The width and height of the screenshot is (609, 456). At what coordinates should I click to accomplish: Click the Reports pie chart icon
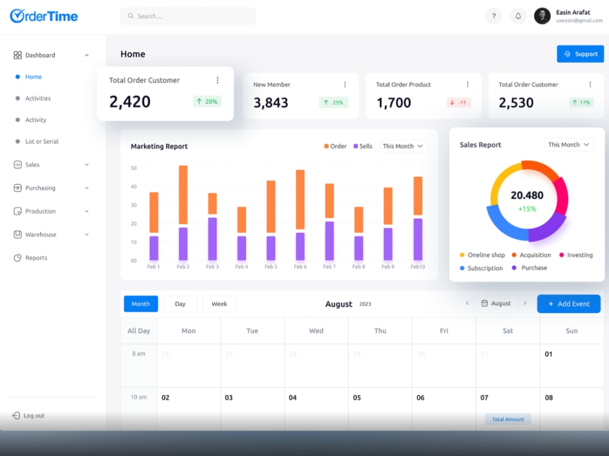18,257
